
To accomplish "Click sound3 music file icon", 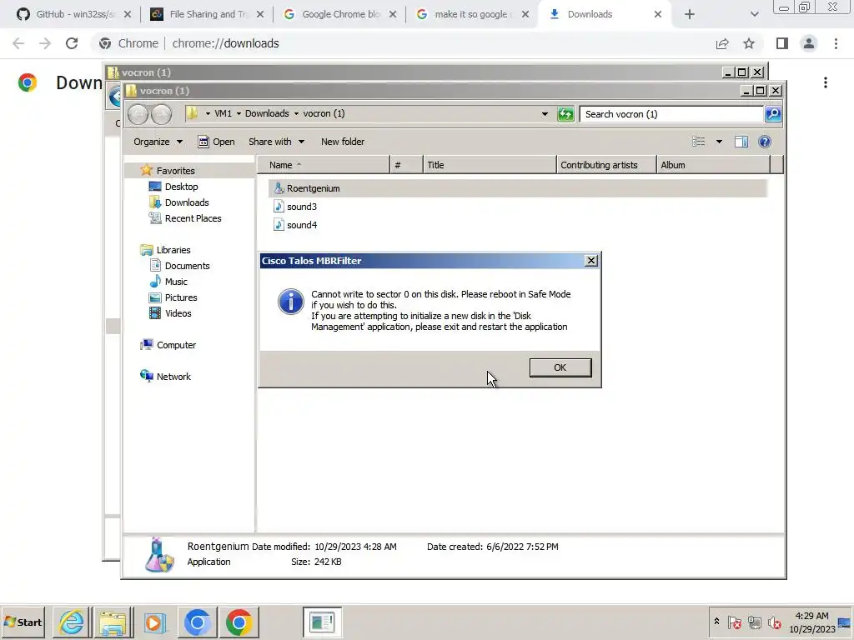I will [279, 207].
